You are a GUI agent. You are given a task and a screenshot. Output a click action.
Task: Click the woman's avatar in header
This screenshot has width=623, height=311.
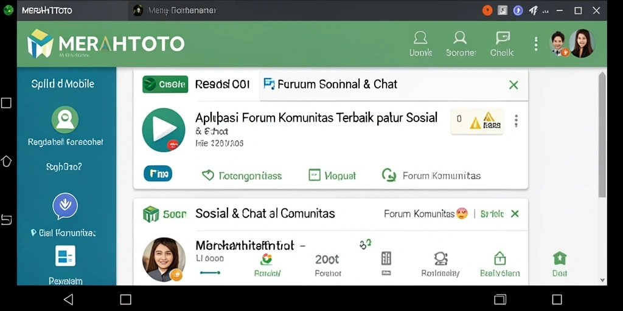pyautogui.click(x=582, y=43)
